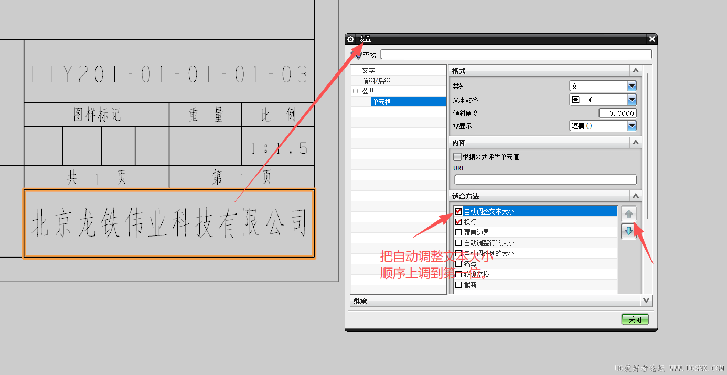The image size is (727, 375).
Task: Click the URL input field
Action: coord(546,179)
